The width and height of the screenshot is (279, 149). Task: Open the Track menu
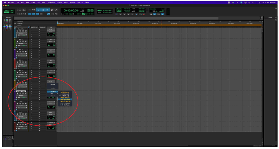point(33,3)
